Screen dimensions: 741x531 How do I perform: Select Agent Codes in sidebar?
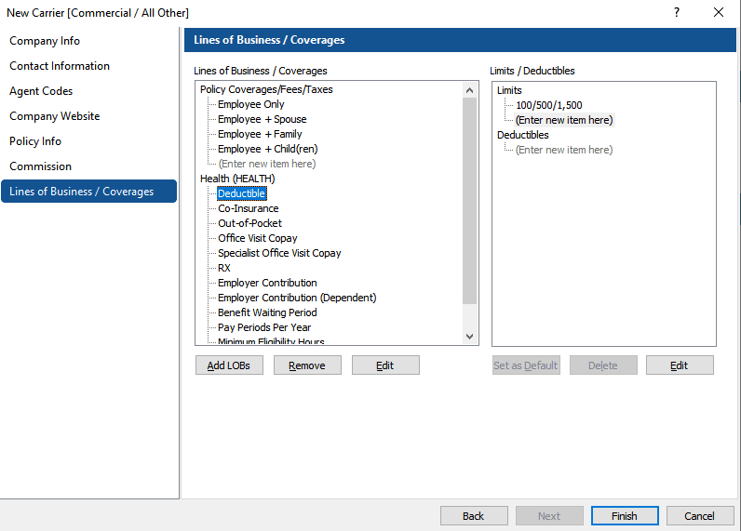pos(41,91)
